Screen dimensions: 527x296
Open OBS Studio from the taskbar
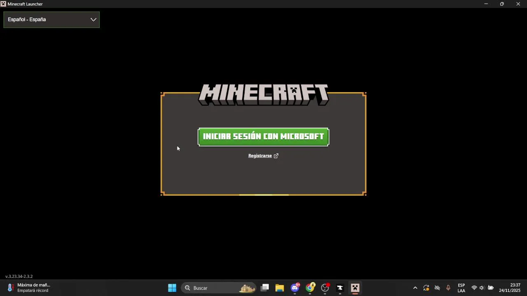(325, 288)
